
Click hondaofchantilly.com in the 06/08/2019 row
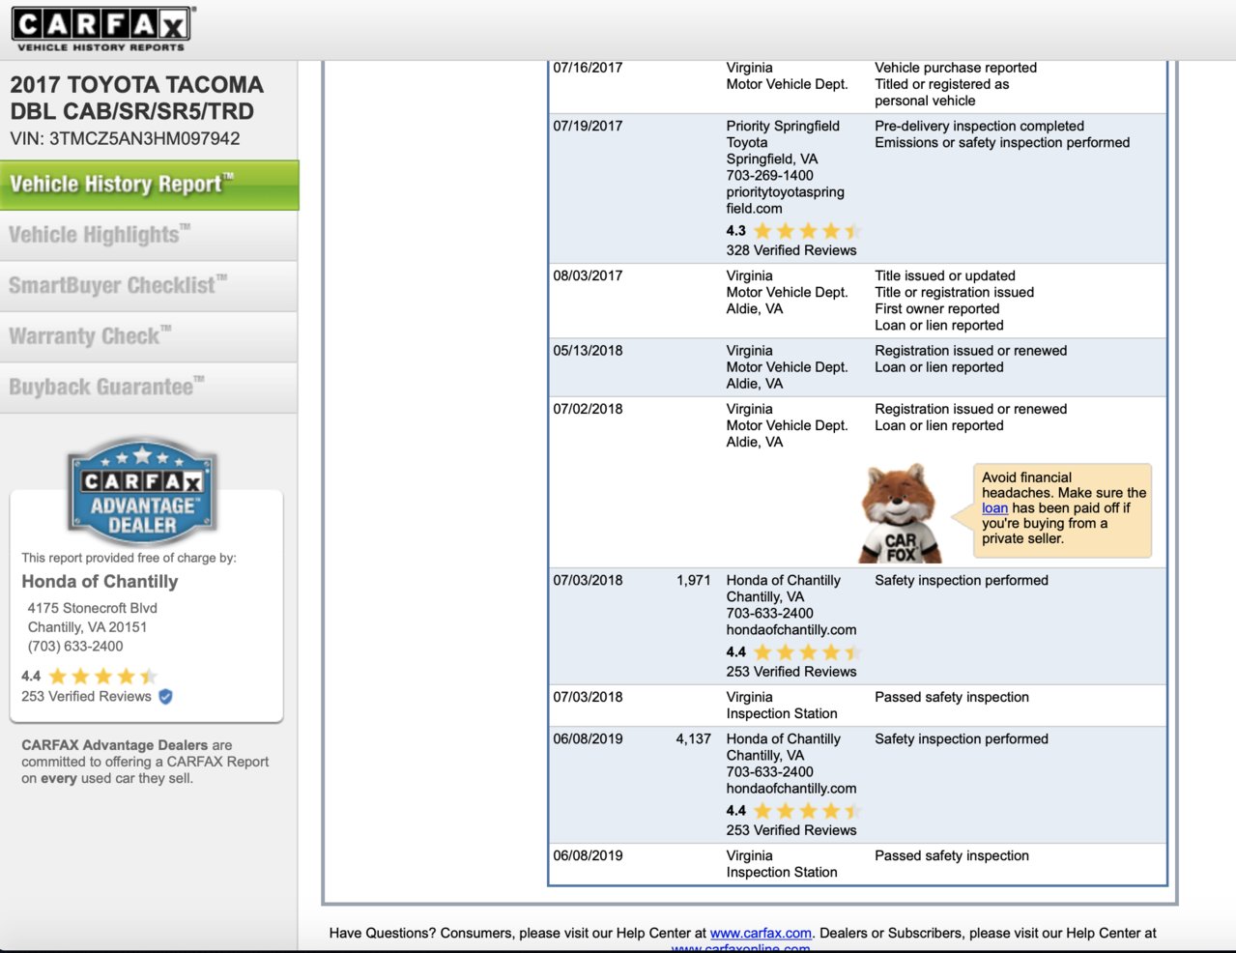(x=791, y=789)
